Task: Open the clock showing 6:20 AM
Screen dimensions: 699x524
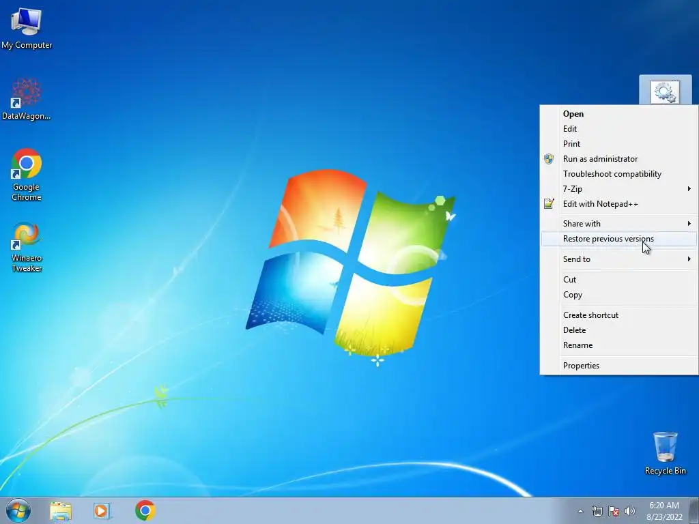Action: pos(664,511)
